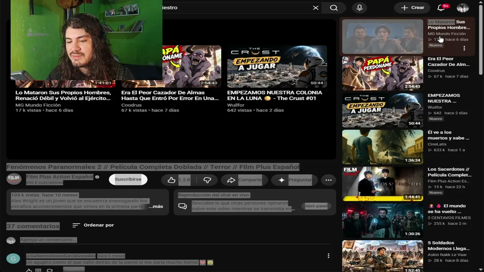Open the sidebar title "Era El Peor Cazador De Alm..."
The height and width of the screenshot is (272, 484).
448,62
